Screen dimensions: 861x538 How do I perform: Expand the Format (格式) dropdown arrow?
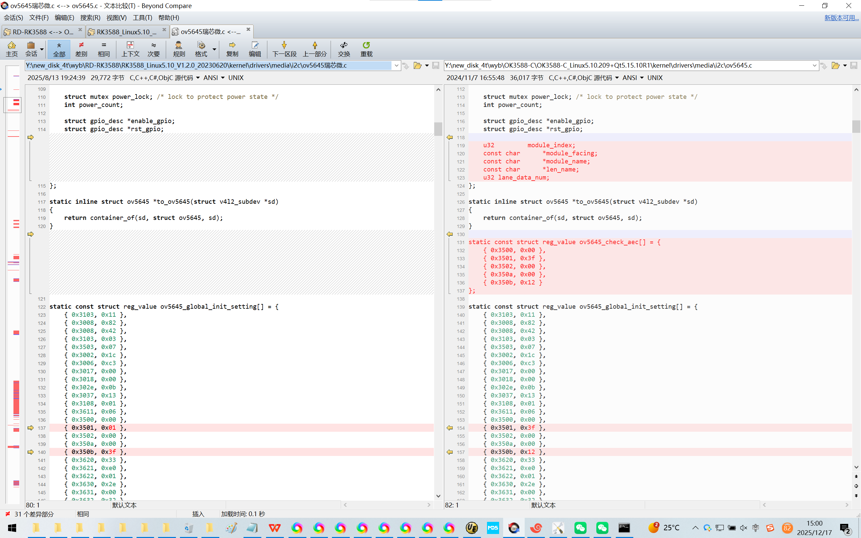[x=214, y=49]
